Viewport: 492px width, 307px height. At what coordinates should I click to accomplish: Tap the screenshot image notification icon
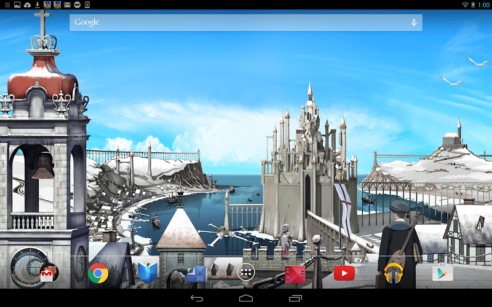tap(17, 5)
